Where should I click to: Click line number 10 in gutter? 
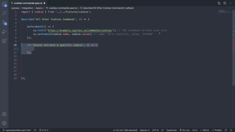point(15,45)
